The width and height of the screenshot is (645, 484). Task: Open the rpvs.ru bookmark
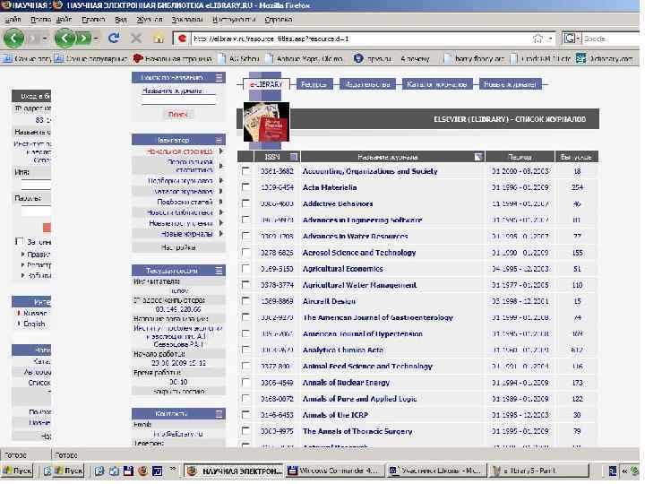tap(373, 59)
